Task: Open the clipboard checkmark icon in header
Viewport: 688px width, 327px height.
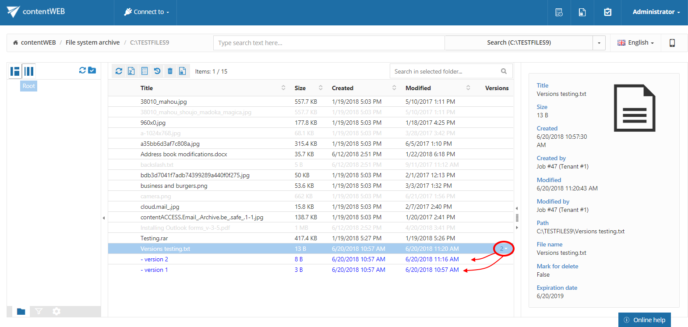Action: click(607, 12)
